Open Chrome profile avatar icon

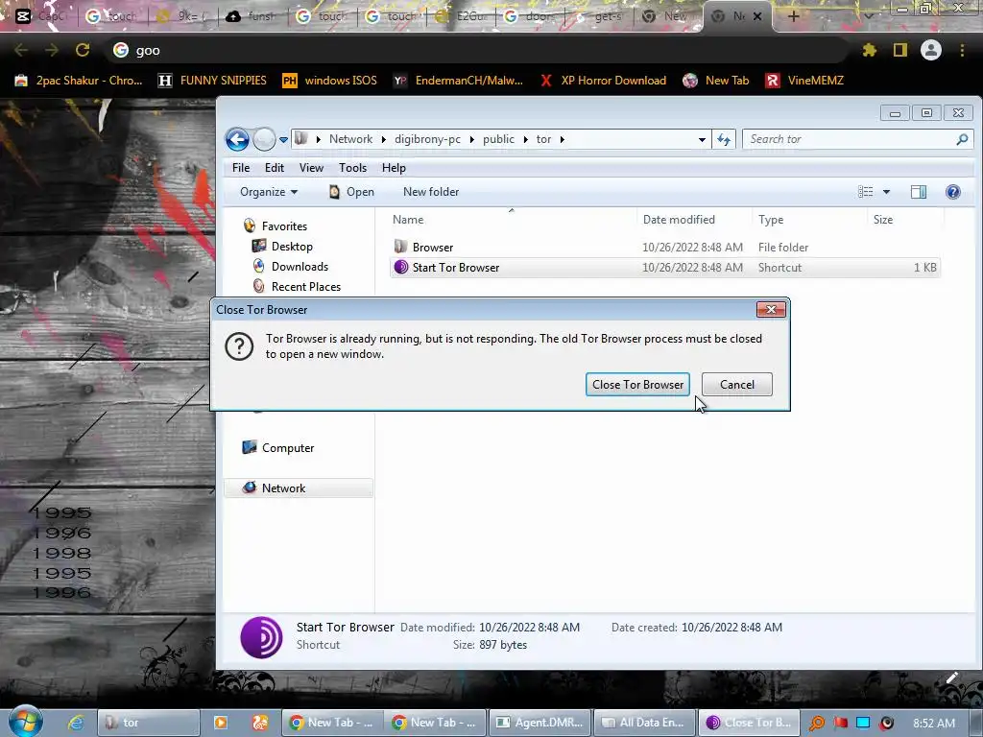pyautogui.click(x=931, y=50)
